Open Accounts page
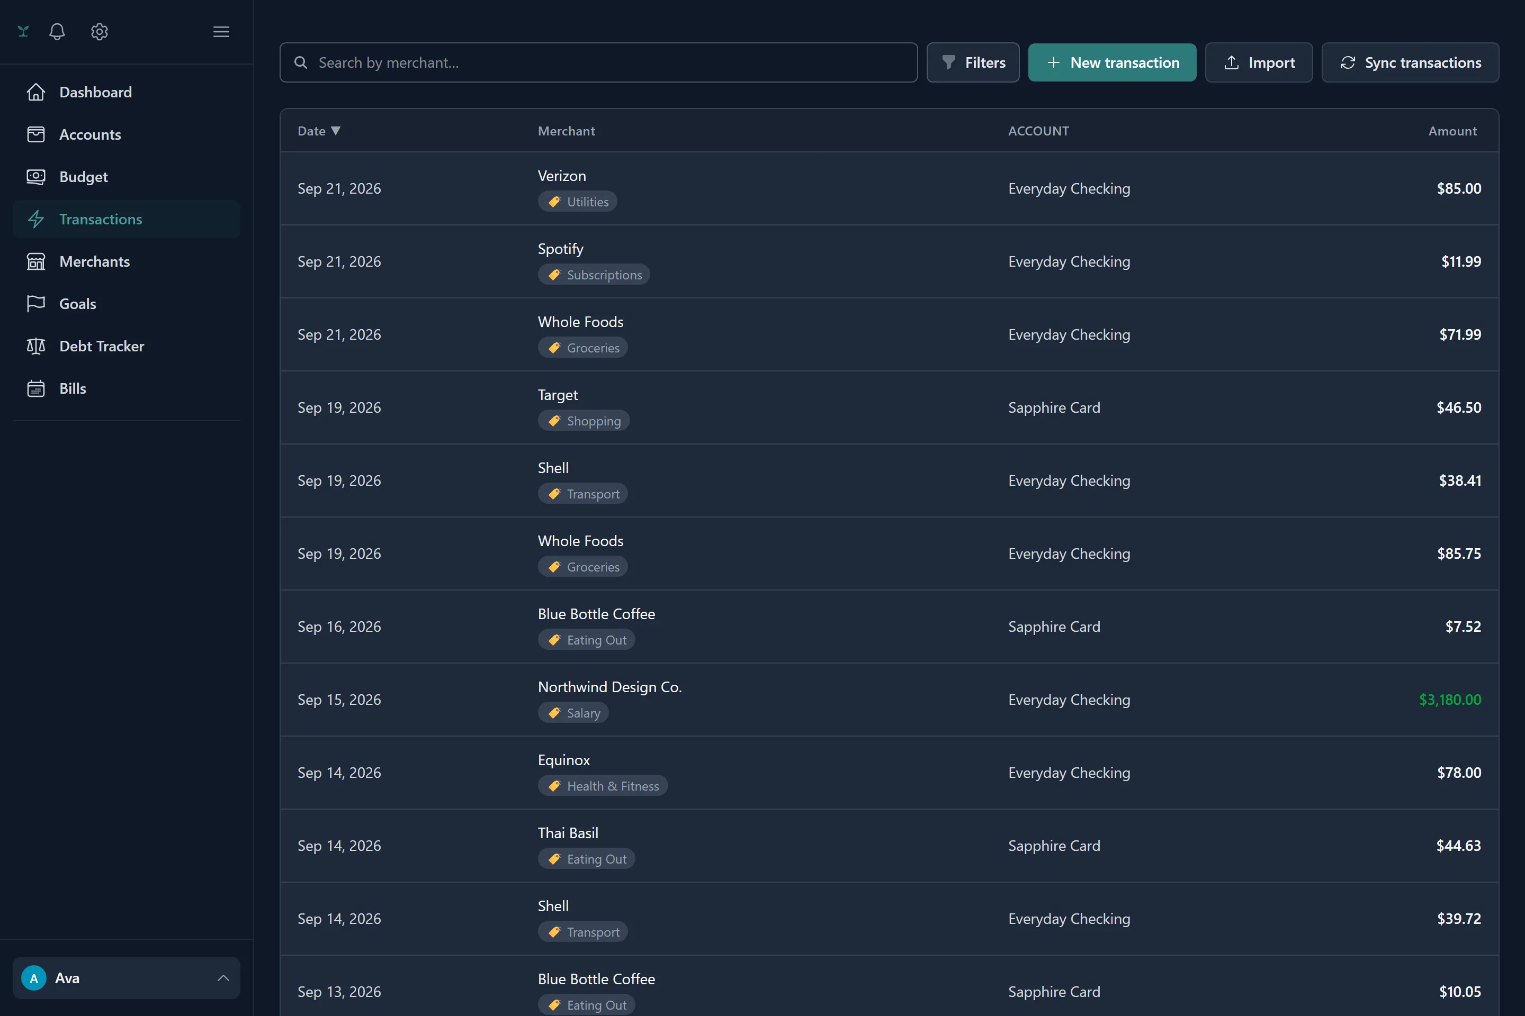This screenshot has height=1016, width=1525. [127, 134]
